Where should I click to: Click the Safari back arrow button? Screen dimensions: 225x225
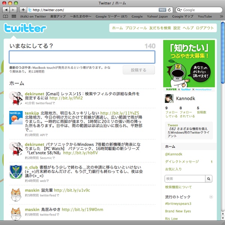click(6, 10)
